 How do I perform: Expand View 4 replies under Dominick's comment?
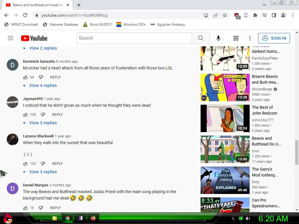(x=40, y=85)
